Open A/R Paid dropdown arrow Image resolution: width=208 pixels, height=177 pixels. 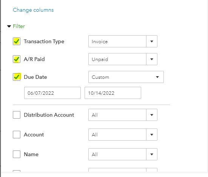[152, 59]
